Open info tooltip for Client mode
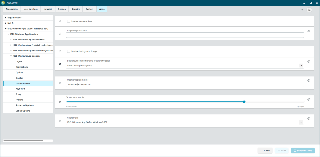The width and height of the screenshot is (320, 157). point(309,118)
